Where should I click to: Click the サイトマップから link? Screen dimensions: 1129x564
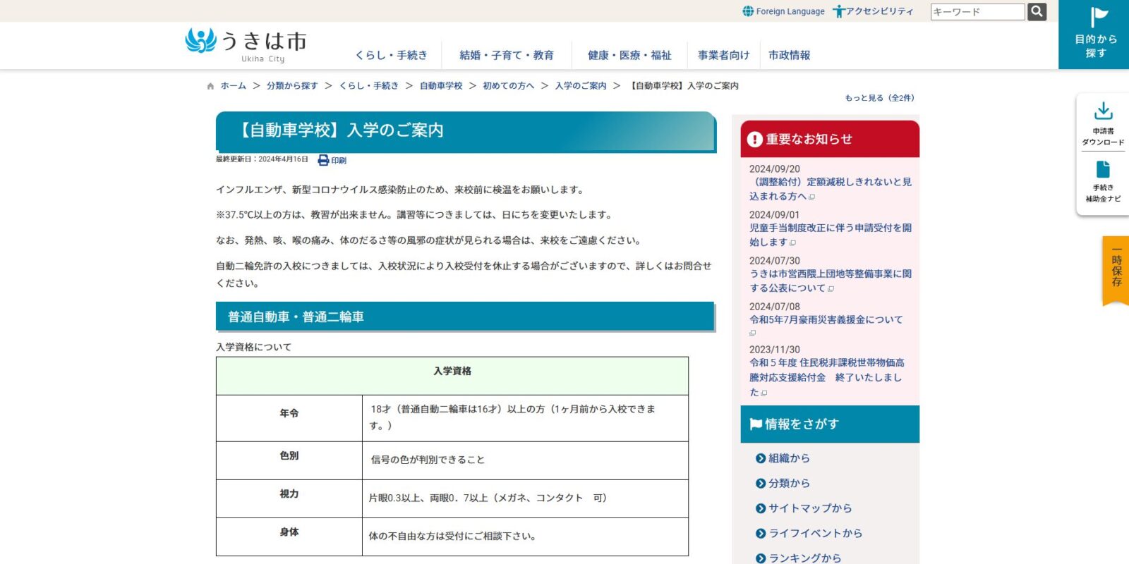click(810, 508)
